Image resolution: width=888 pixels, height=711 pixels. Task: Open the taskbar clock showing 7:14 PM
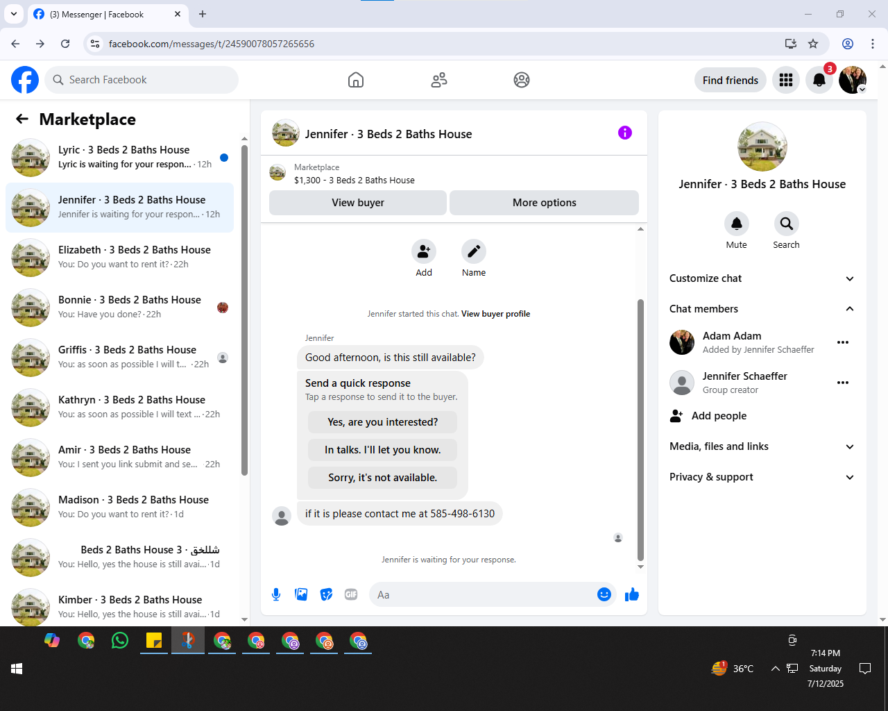(826, 669)
